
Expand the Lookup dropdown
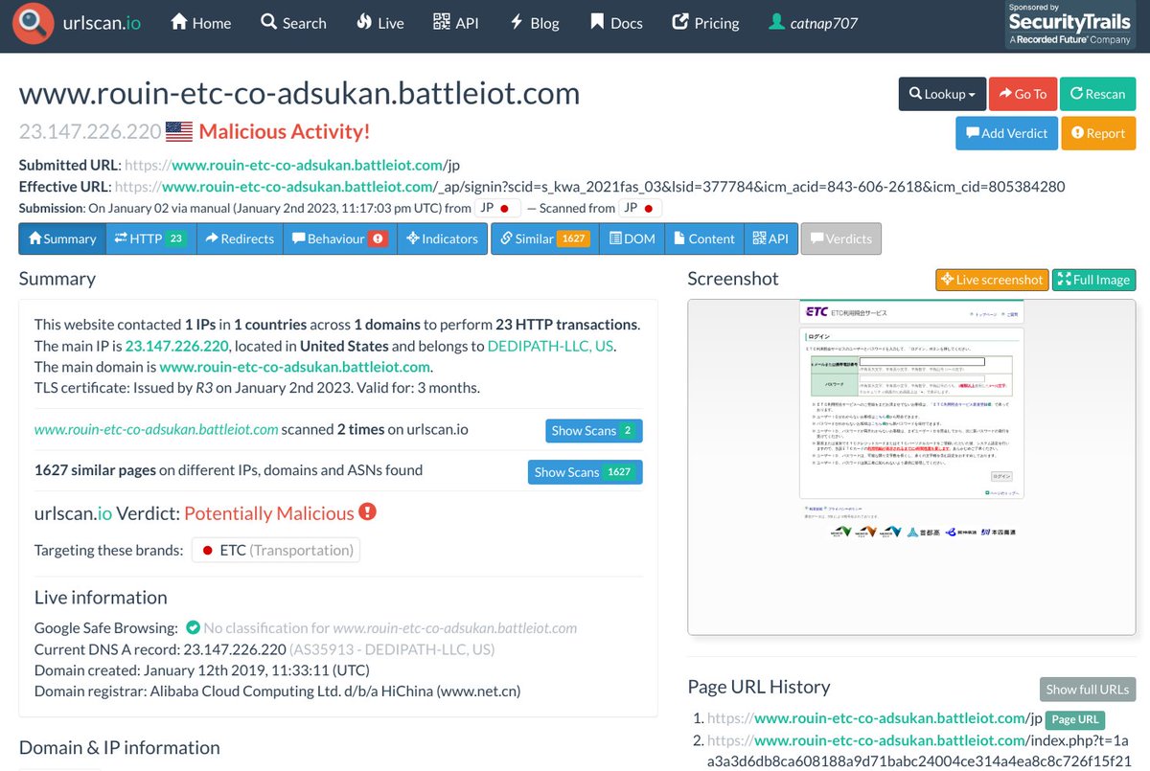click(x=941, y=94)
